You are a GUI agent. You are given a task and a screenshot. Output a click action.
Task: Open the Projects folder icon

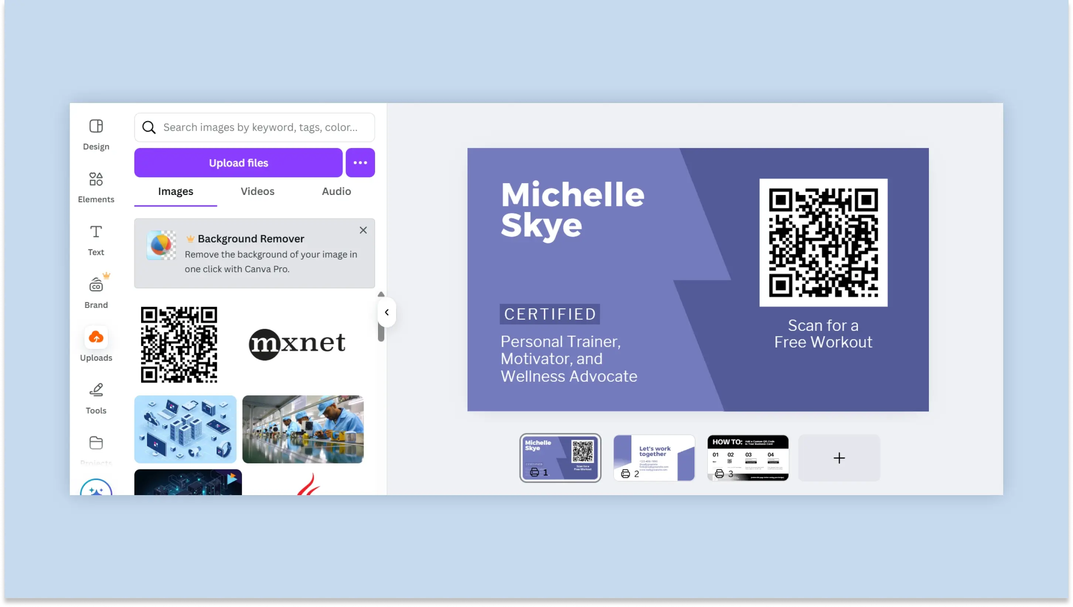96,443
